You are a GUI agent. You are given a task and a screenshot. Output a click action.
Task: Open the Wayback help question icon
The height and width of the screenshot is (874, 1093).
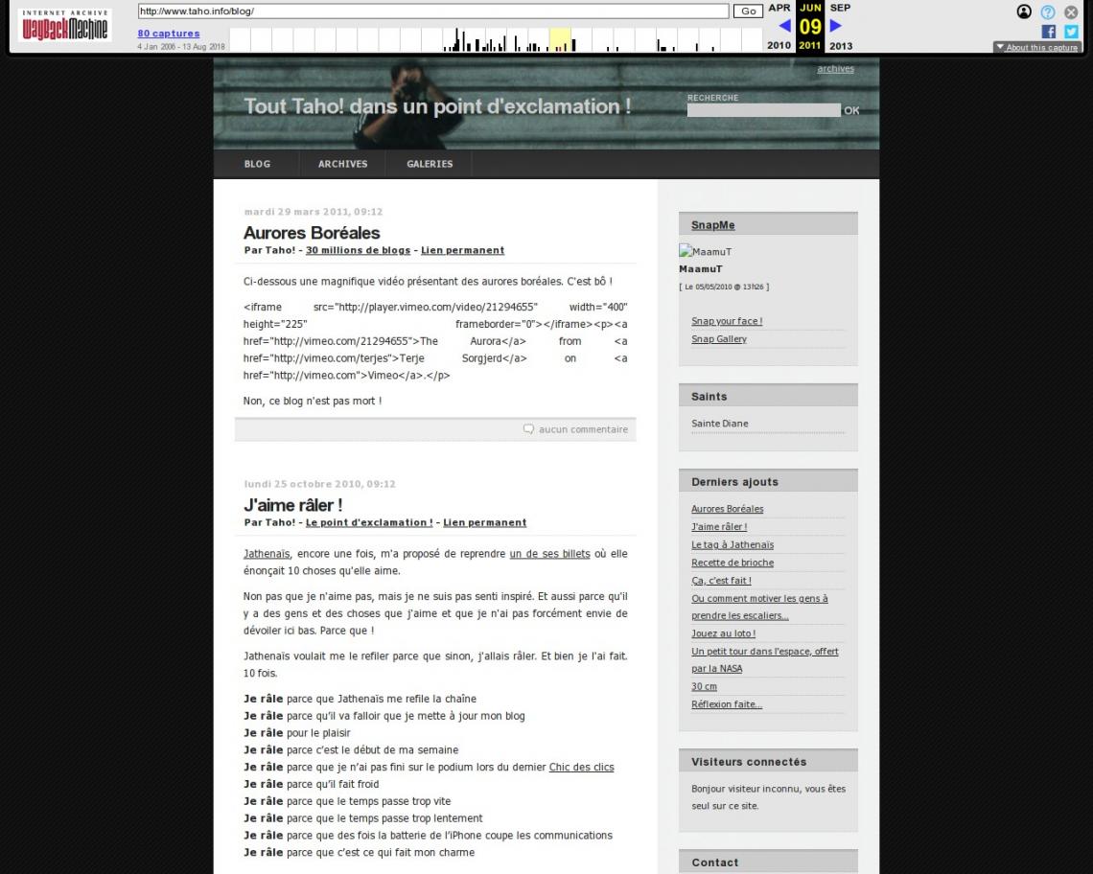[1048, 11]
